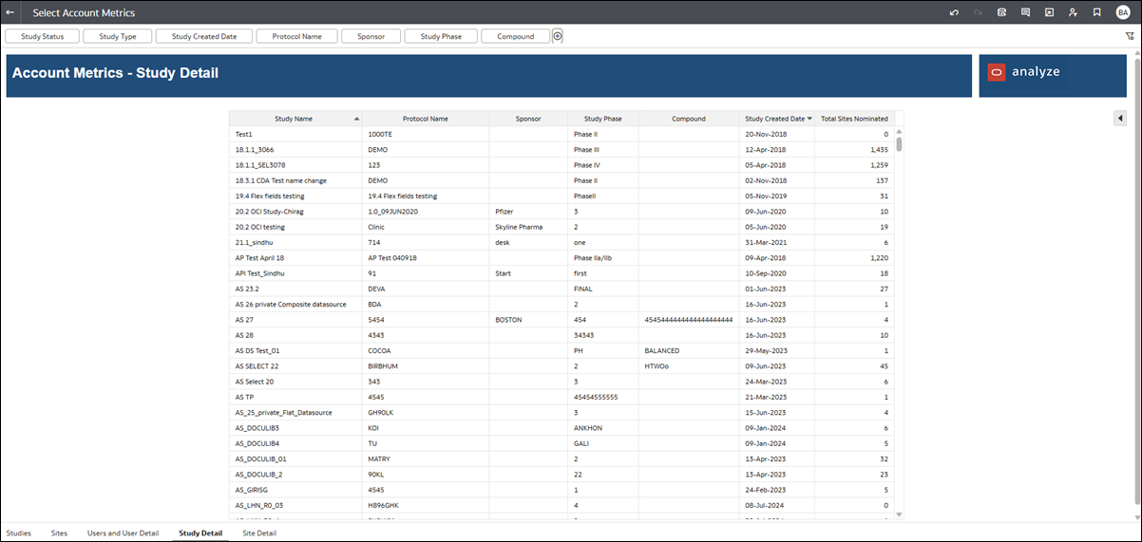The width and height of the screenshot is (1142, 542).
Task: Click 18.3.1 CDA Test name change
Action: click(x=282, y=180)
